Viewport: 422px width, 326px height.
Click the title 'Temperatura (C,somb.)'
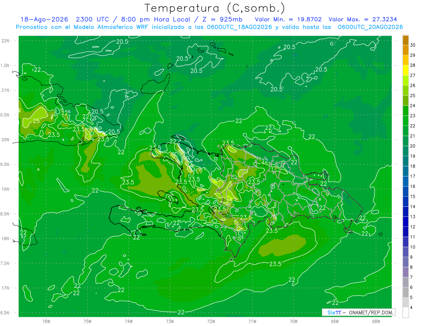point(215,8)
